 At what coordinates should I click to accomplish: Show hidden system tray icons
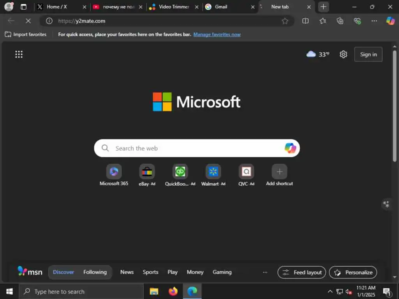click(x=330, y=291)
